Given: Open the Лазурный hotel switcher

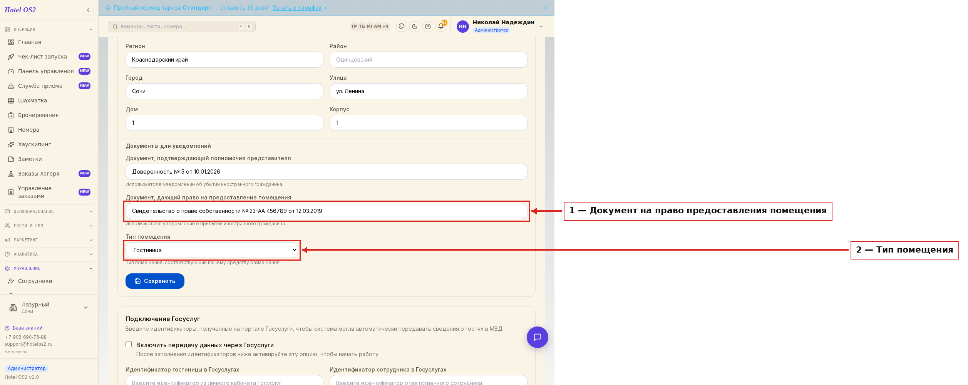Looking at the screenshot, I should (x=49, y=308).
